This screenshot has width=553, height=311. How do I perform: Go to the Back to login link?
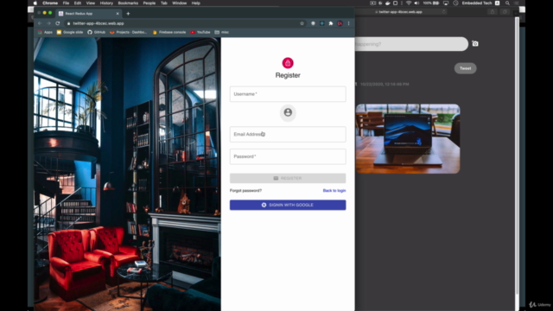pos(334,191)
